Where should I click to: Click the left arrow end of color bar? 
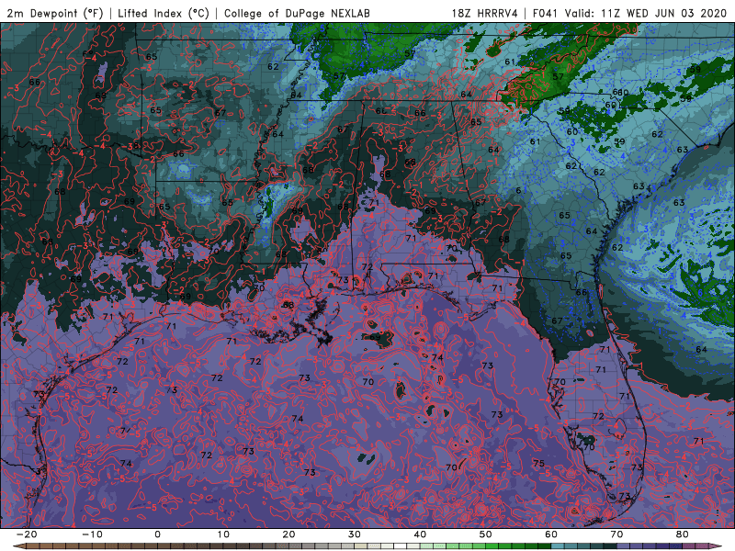tap(18, 546)
